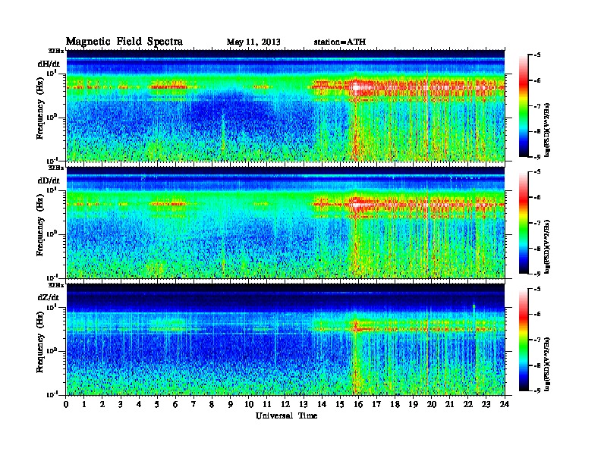Click time axis tick label "19"

413,404
